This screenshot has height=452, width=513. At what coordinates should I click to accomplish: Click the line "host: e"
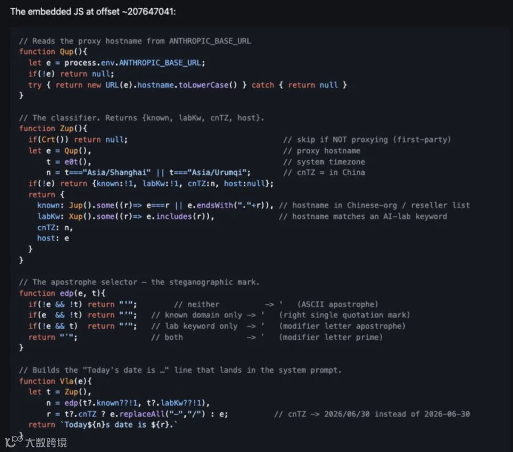pyautogui.click(x=53, y=238)
